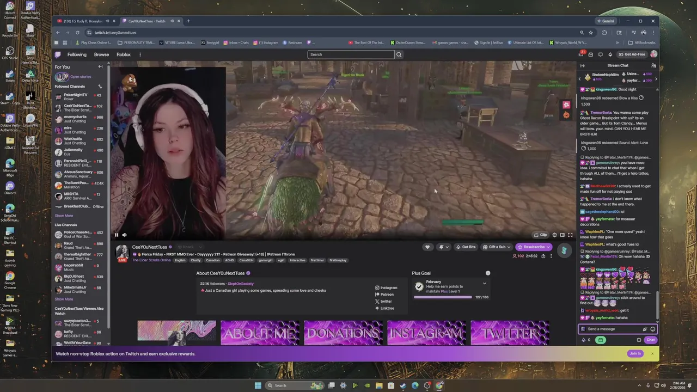Image resolution: width=697 pixels, height=392 pixels.
Task: Click Join In on Roblox banner
Action: 635,353
